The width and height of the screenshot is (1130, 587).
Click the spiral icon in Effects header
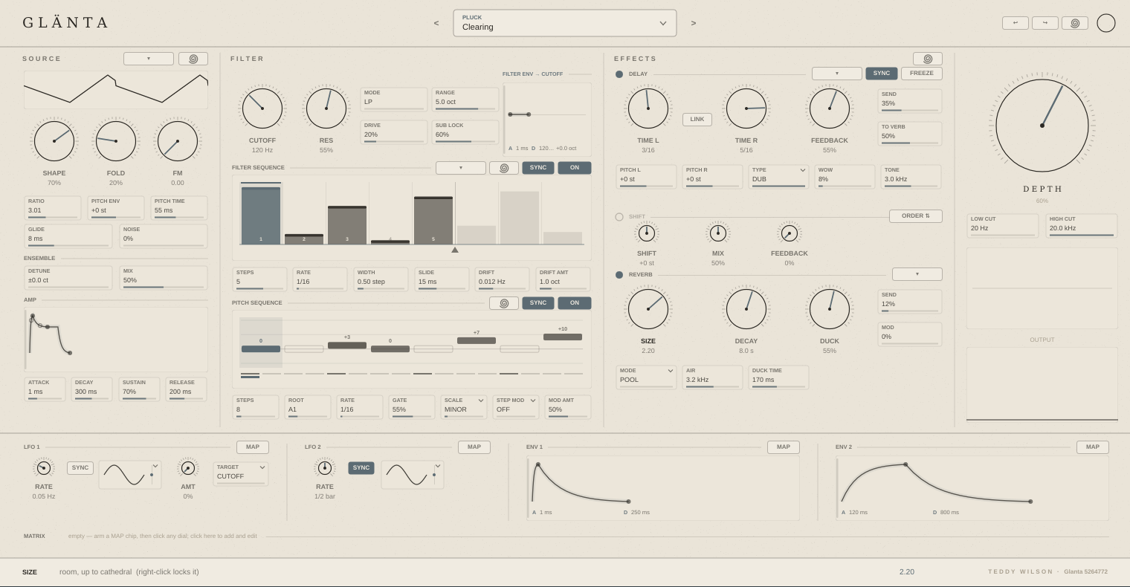click(928, 59)
